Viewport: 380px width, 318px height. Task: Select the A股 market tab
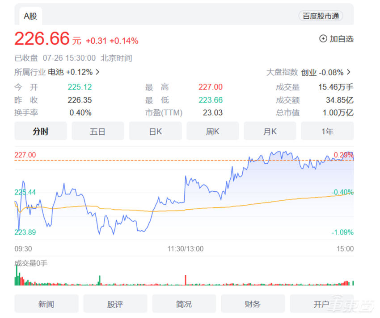point(30,16)
